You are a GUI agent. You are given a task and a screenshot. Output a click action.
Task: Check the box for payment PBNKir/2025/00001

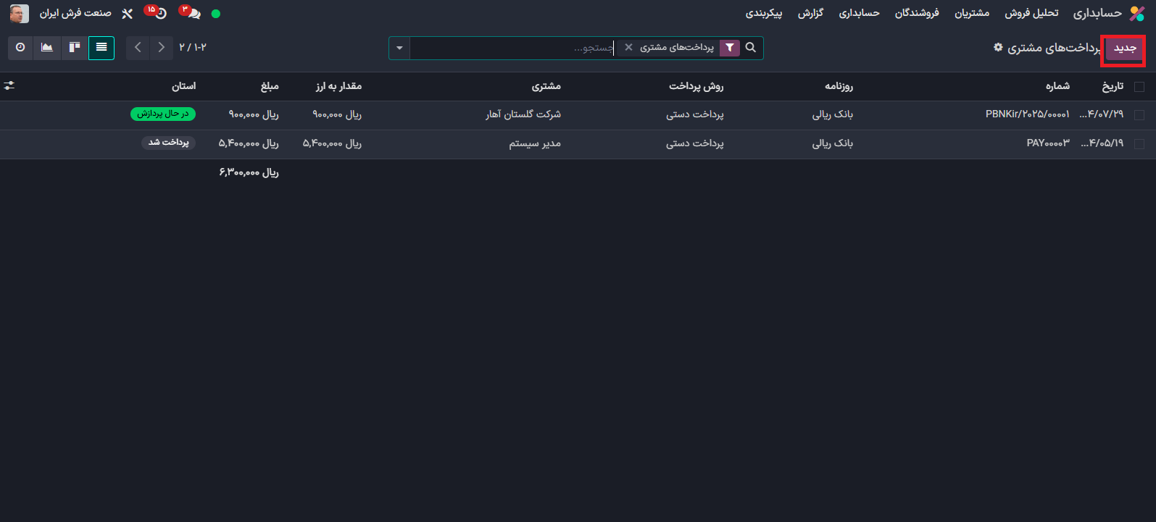(x=1139, y=115)
